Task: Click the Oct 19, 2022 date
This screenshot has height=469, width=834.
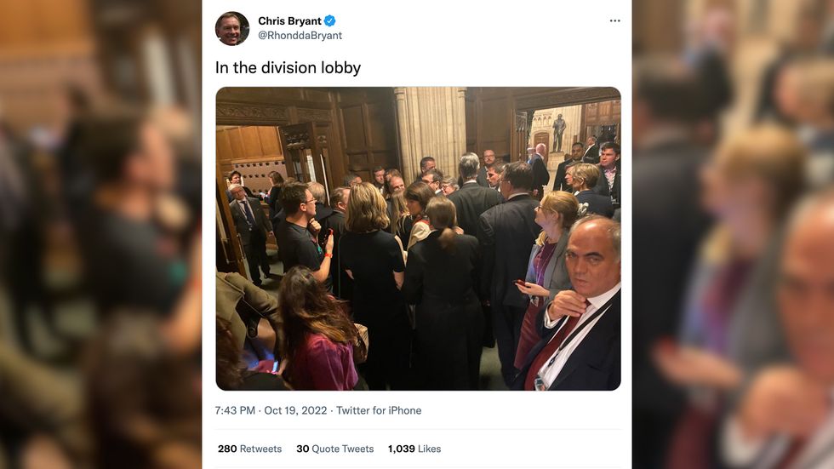Action: [x=296, y=410]
